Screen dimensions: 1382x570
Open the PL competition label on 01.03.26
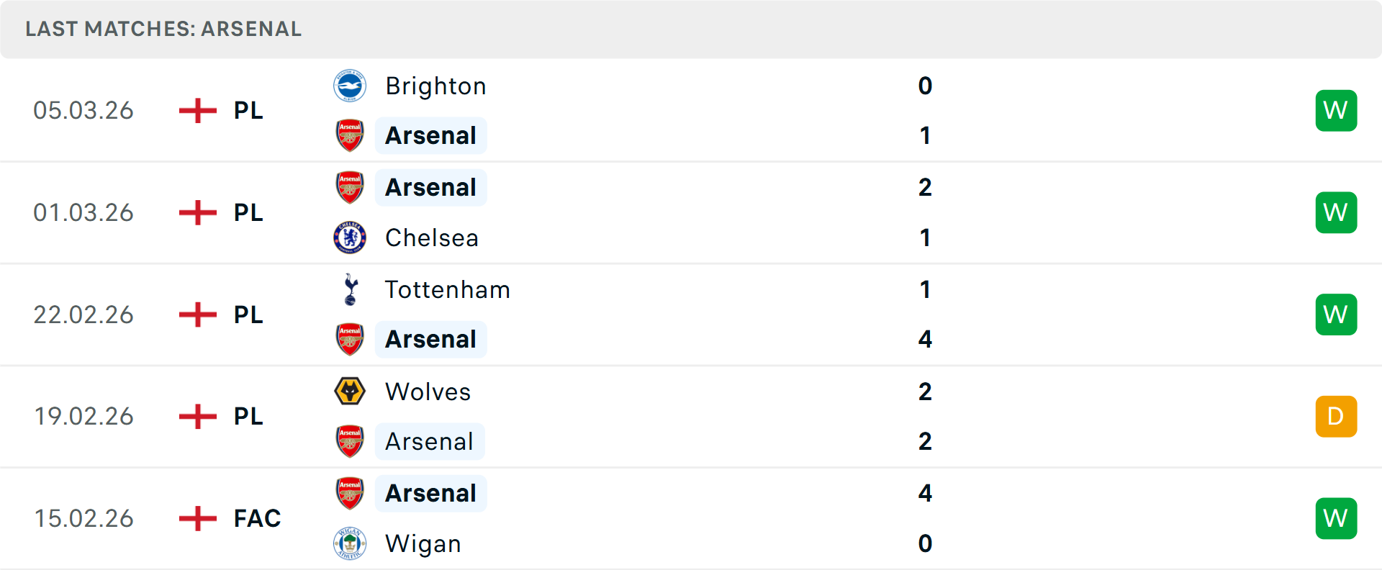click(248, 212)
